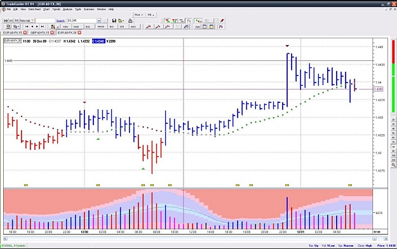
Task: Close the EUR A0-FX,30 tab
Action: (79, 32)
